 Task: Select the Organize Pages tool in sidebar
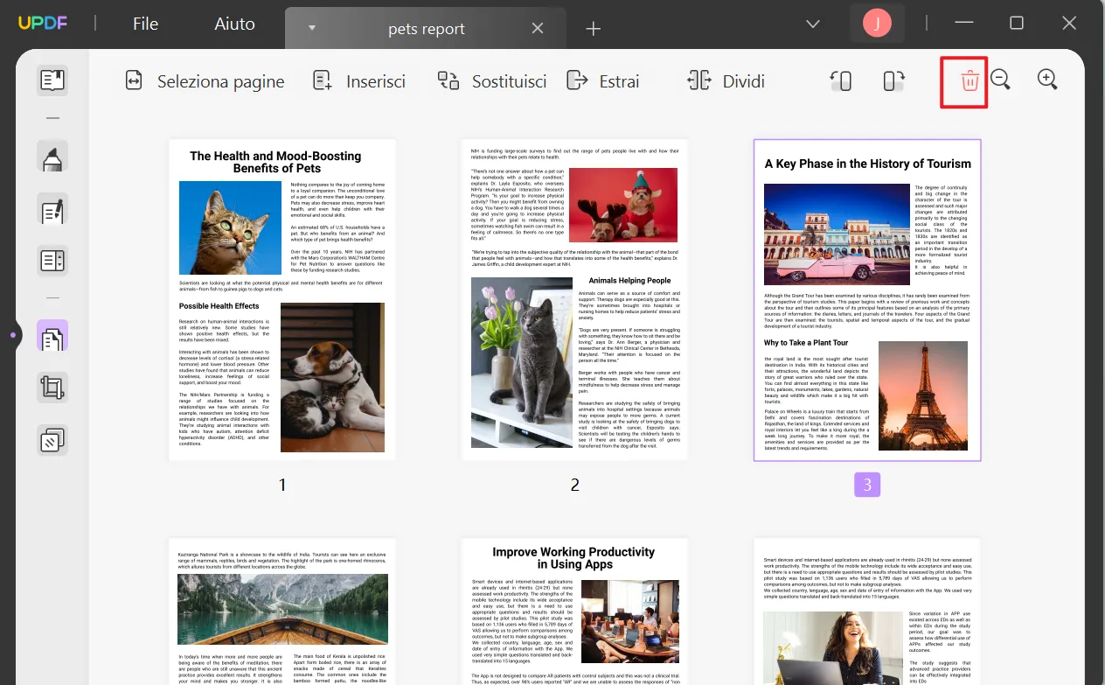pyautogui.click(x=52, y=337)
